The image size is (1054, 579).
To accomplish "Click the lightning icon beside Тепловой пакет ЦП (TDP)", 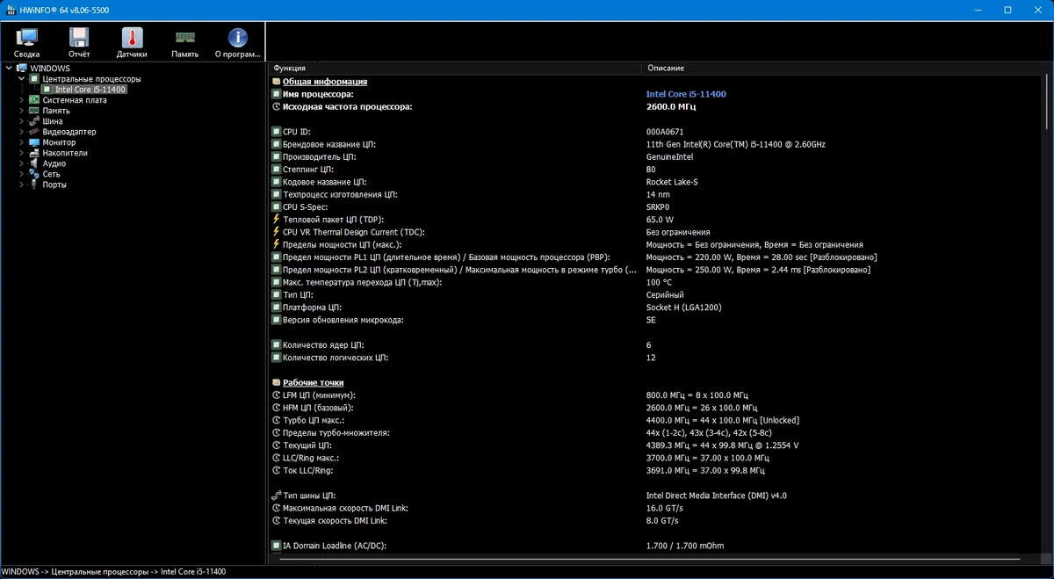I will point(276,220).
